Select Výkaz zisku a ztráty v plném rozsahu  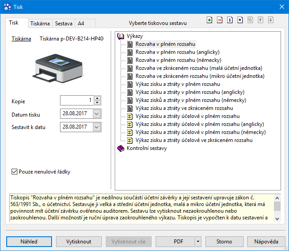coord(178,84)
